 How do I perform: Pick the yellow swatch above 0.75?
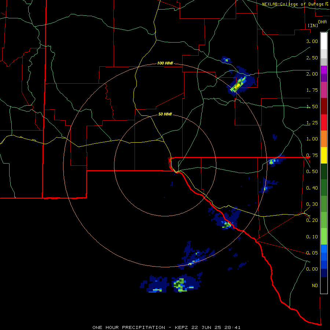[x=324, y=155]
